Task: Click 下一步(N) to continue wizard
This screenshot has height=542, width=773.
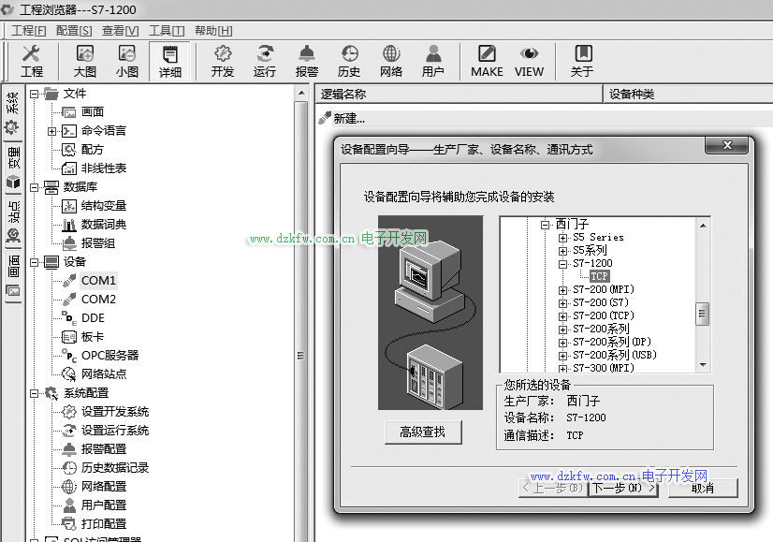Action: coord(623,489)
